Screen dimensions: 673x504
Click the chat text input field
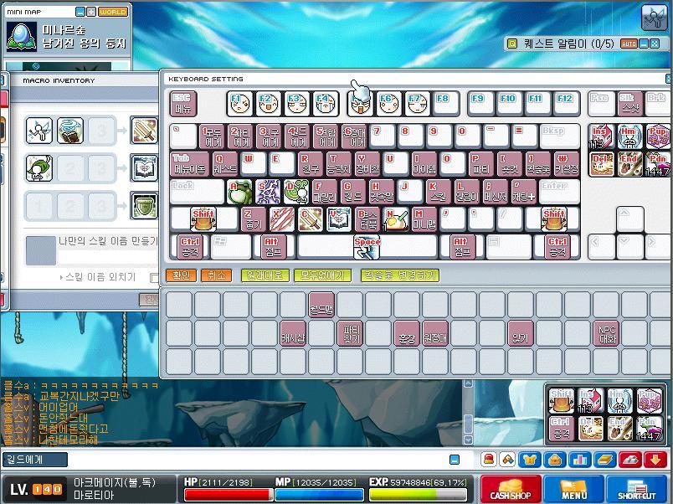258,460
